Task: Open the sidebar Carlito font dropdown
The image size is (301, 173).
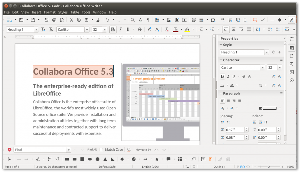Action: pos(262,67)
